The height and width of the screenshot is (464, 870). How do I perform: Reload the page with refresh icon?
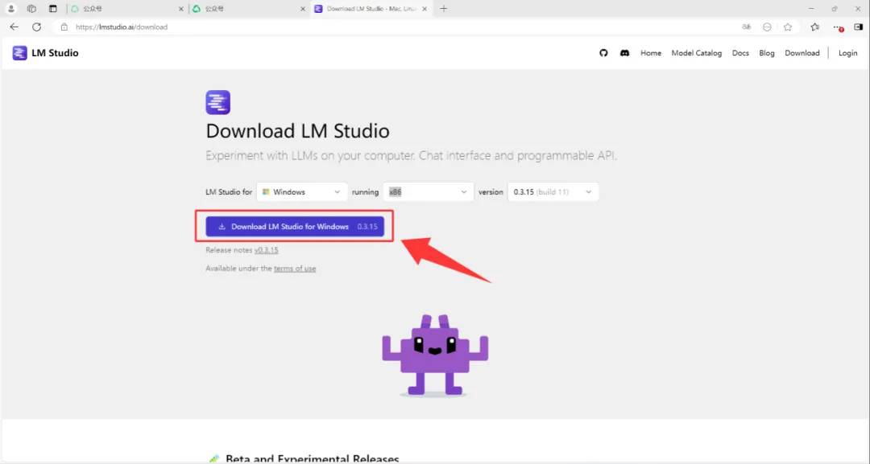tap(36, 27)
